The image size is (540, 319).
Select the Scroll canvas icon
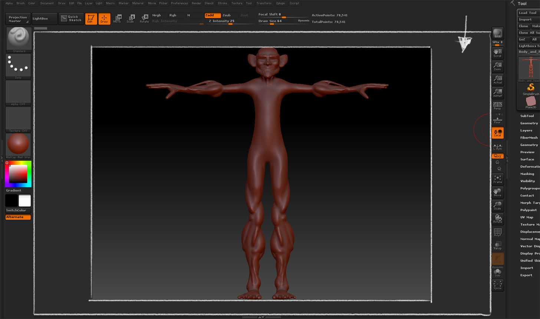click(497, 53)
